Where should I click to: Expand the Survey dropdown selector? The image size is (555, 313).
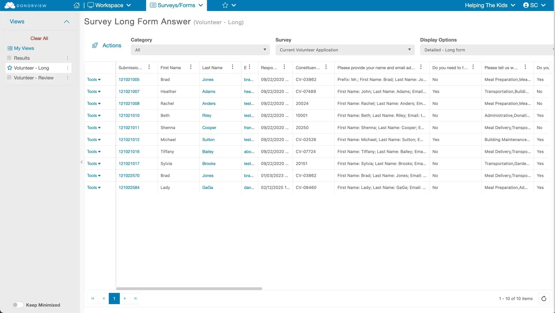[345, 50]
